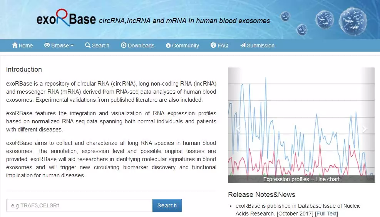Open the FAQ page
Screen dimensions: 380x217
[x=219, y=45]
